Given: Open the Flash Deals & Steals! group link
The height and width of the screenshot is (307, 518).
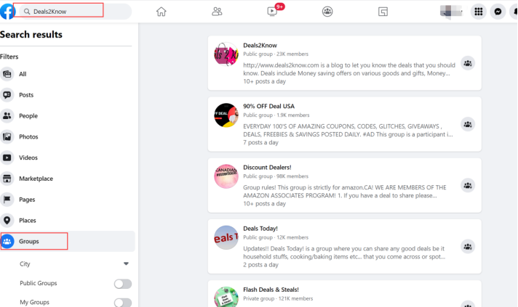Looking at the screenshot, I should [271, 290].
